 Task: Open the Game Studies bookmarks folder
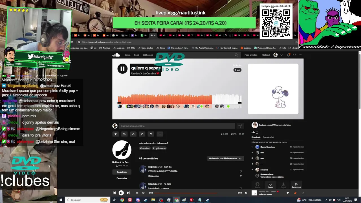point(145,48)
